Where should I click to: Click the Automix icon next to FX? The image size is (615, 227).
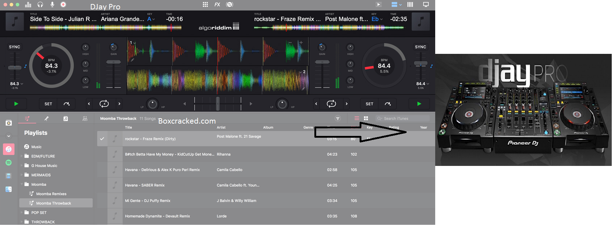coord(229,5)
